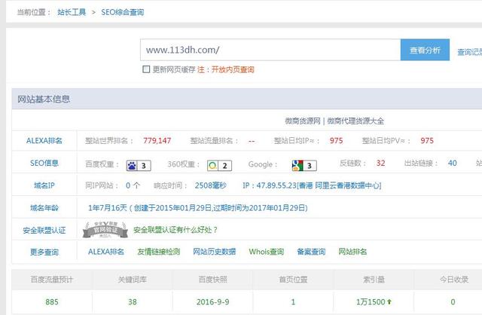482x315 pixels.
Task: Click 今日收录 value 0
Action: [x=453, y=301]
